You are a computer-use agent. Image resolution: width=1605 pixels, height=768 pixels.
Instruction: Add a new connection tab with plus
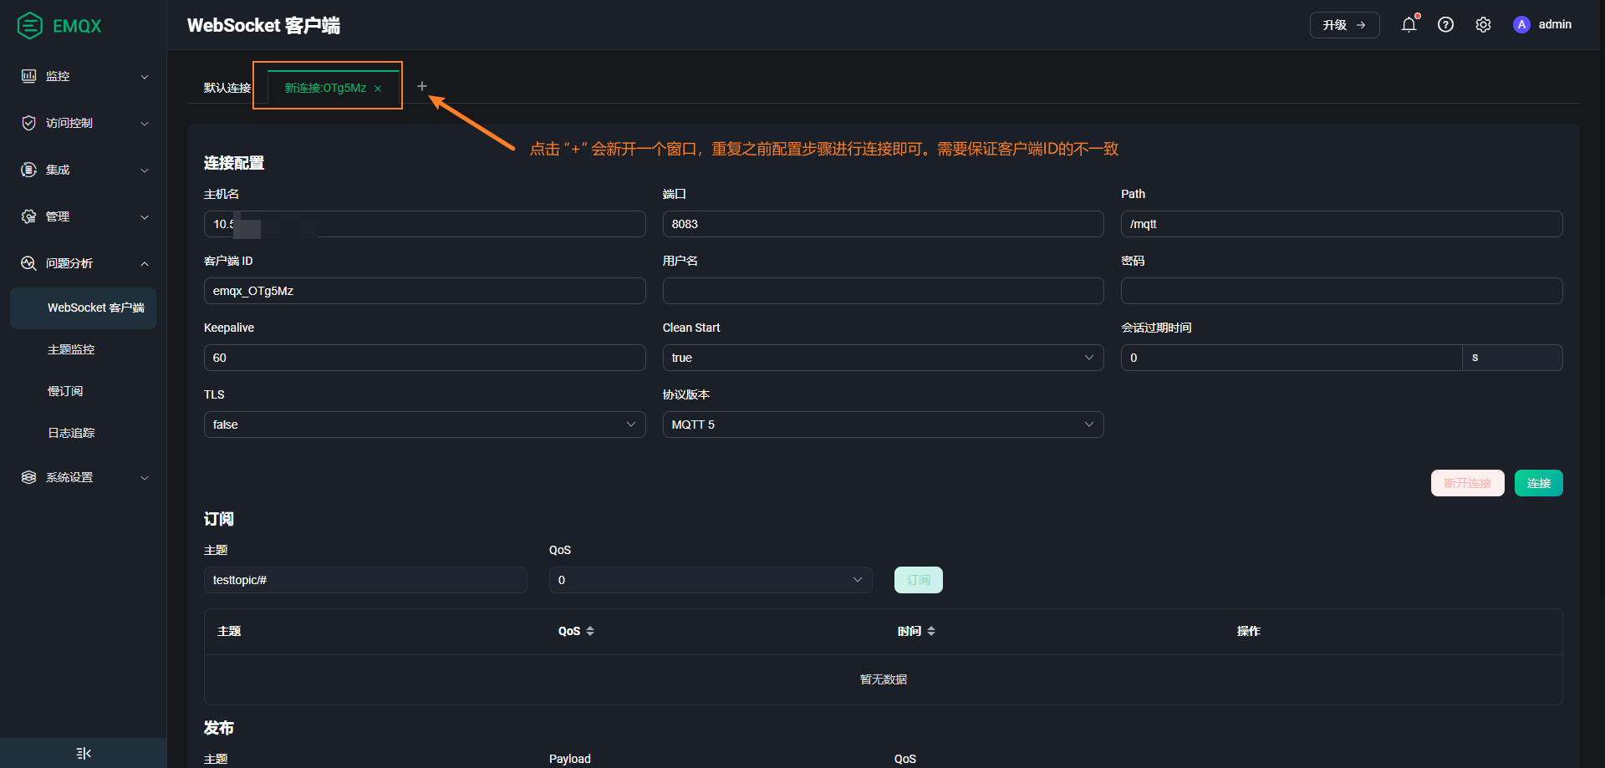[422, 86]
